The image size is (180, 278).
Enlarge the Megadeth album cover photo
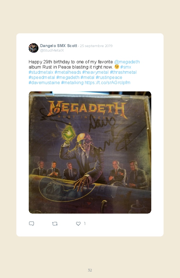coord(90,152)
